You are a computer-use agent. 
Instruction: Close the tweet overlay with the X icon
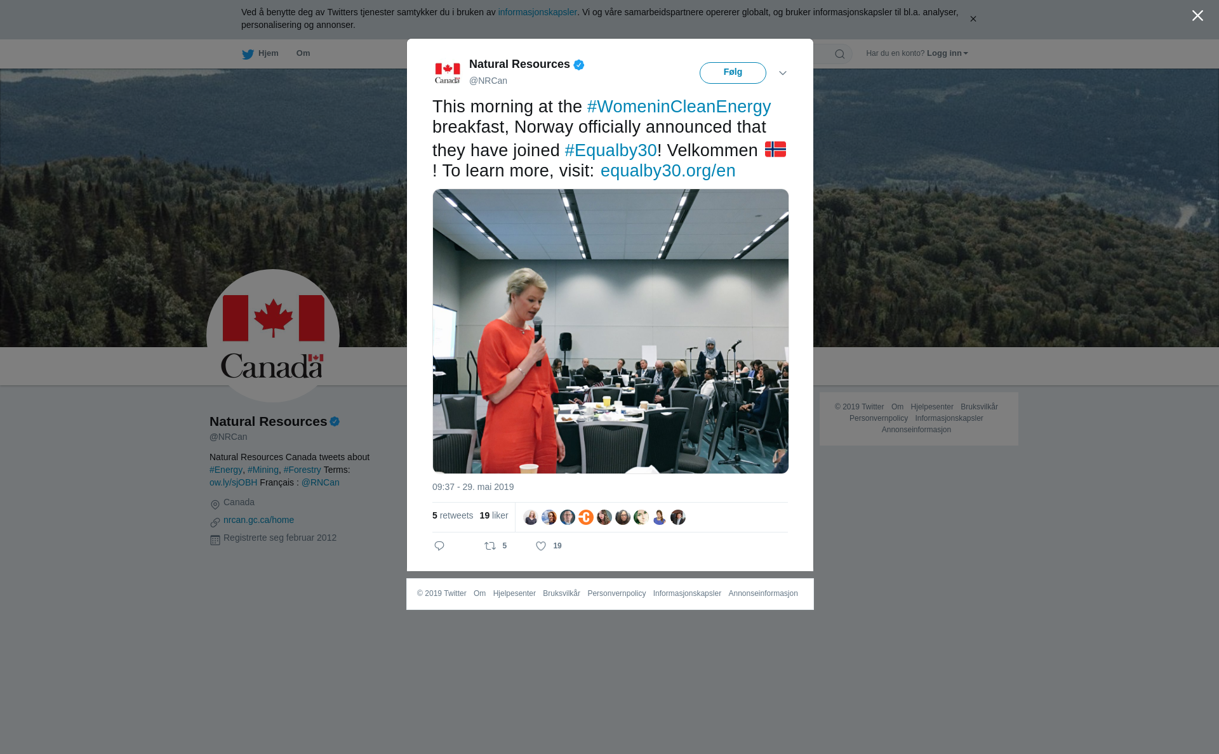(1197, 16)
